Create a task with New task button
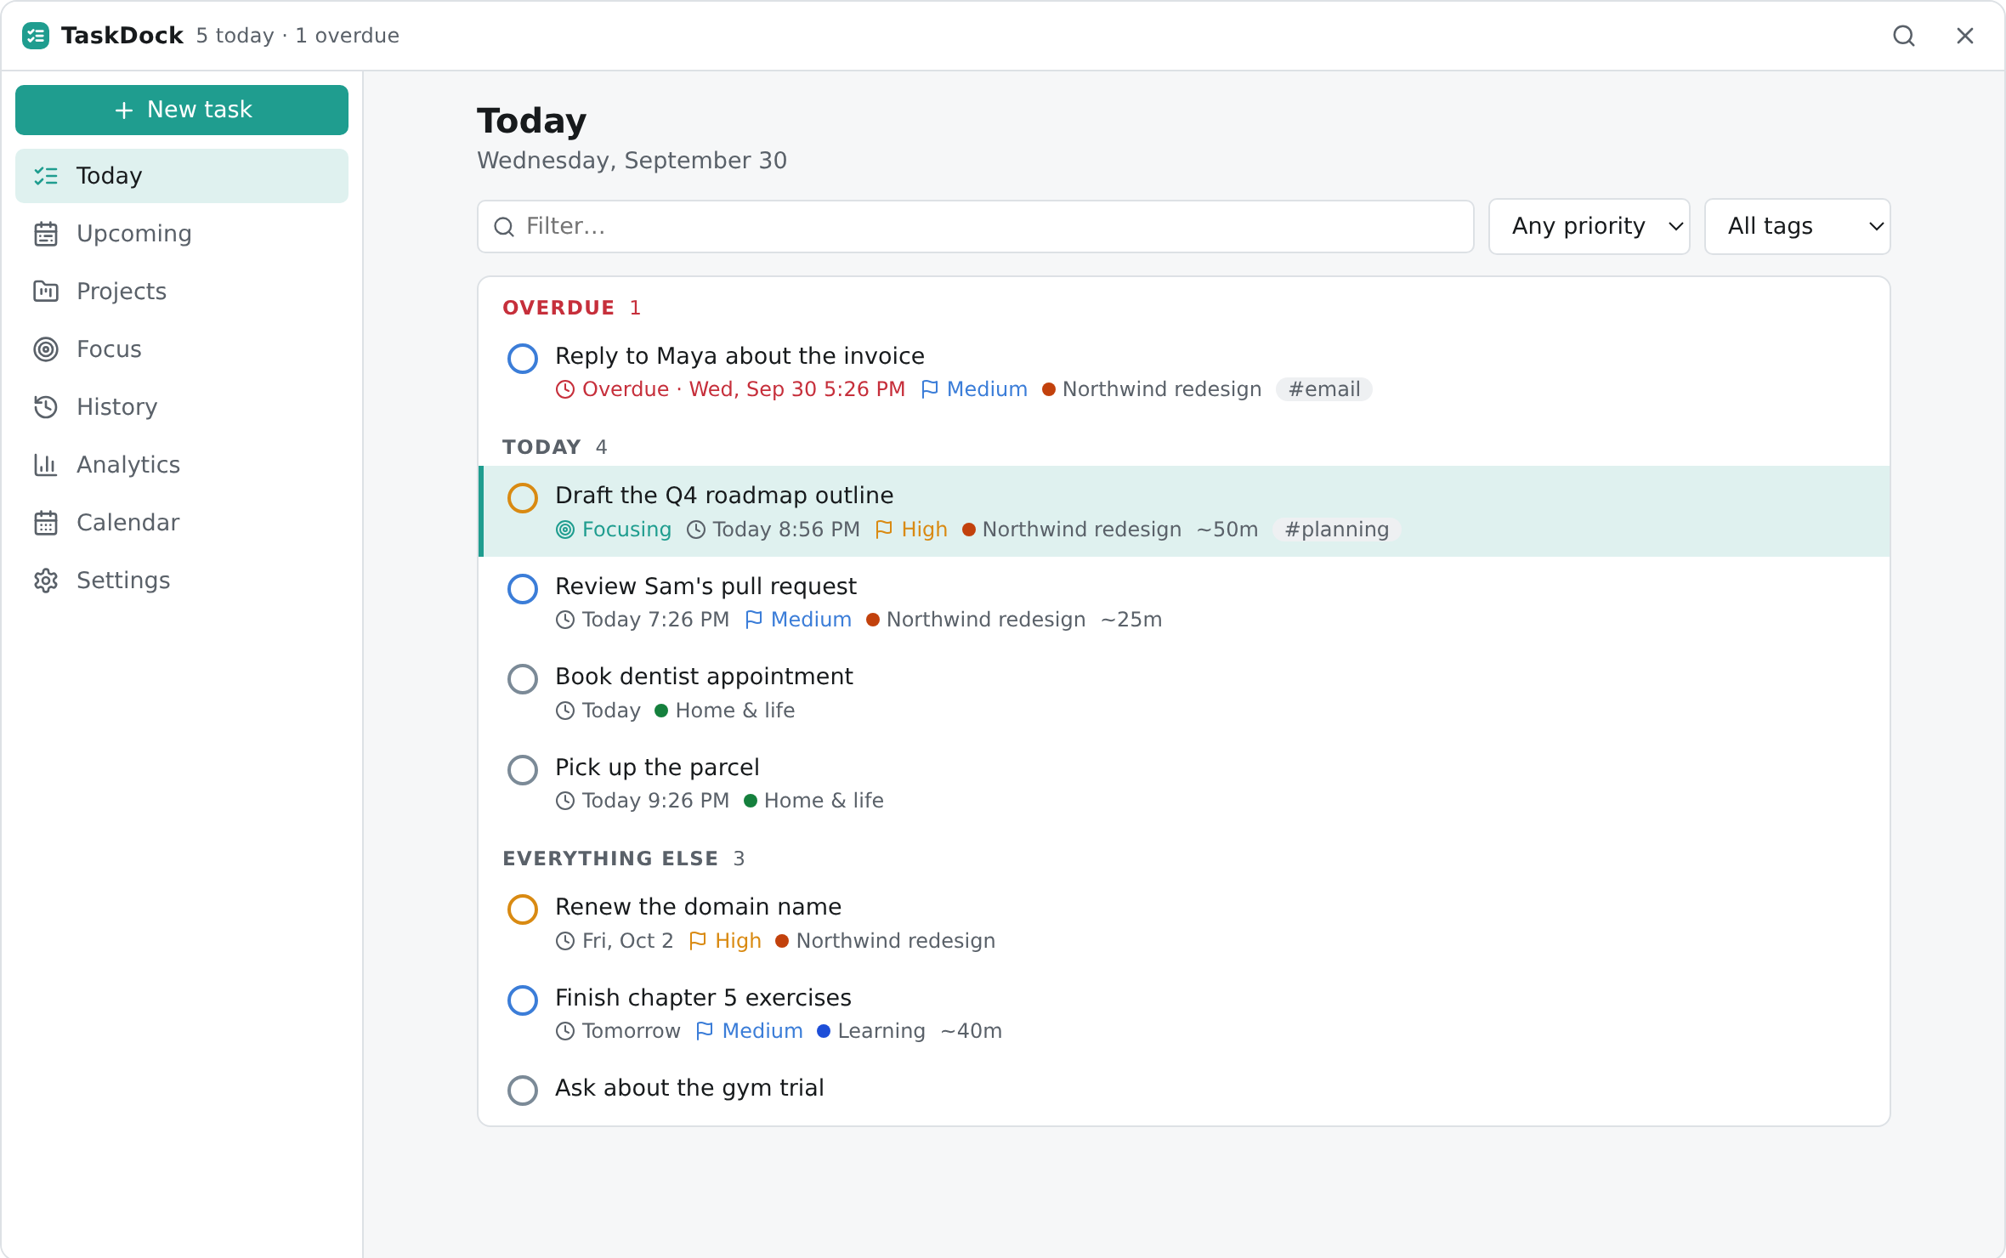This screenshot has height=1258, width=2006. click(x=182, y=110)
